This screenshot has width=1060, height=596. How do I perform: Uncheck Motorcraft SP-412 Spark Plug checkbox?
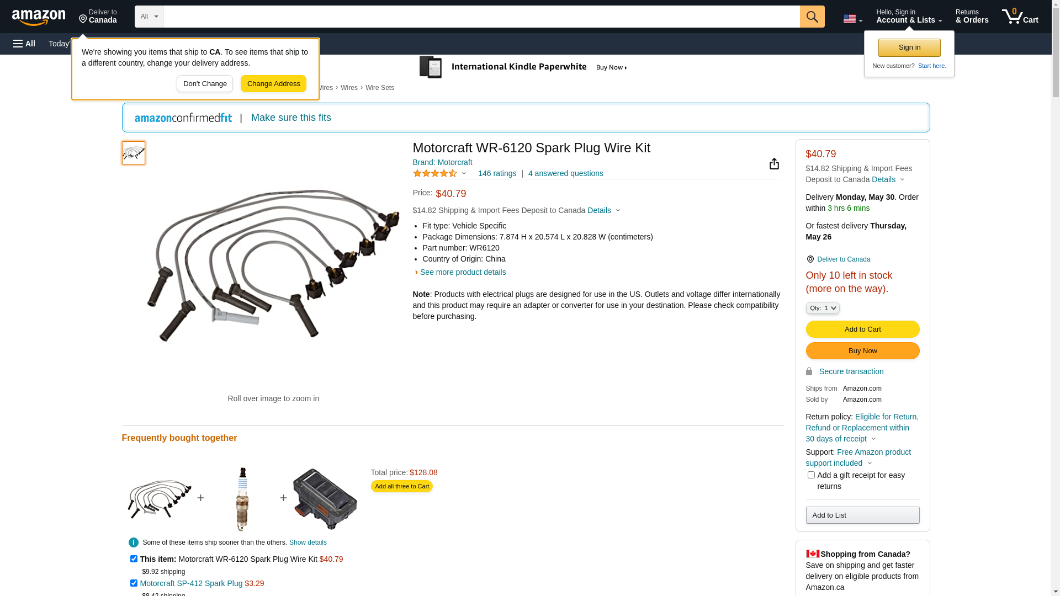point(134,583)
